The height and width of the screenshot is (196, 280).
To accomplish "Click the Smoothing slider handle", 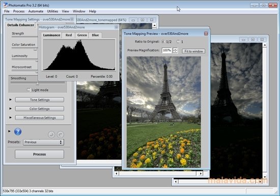I will [x=37, y=83].
